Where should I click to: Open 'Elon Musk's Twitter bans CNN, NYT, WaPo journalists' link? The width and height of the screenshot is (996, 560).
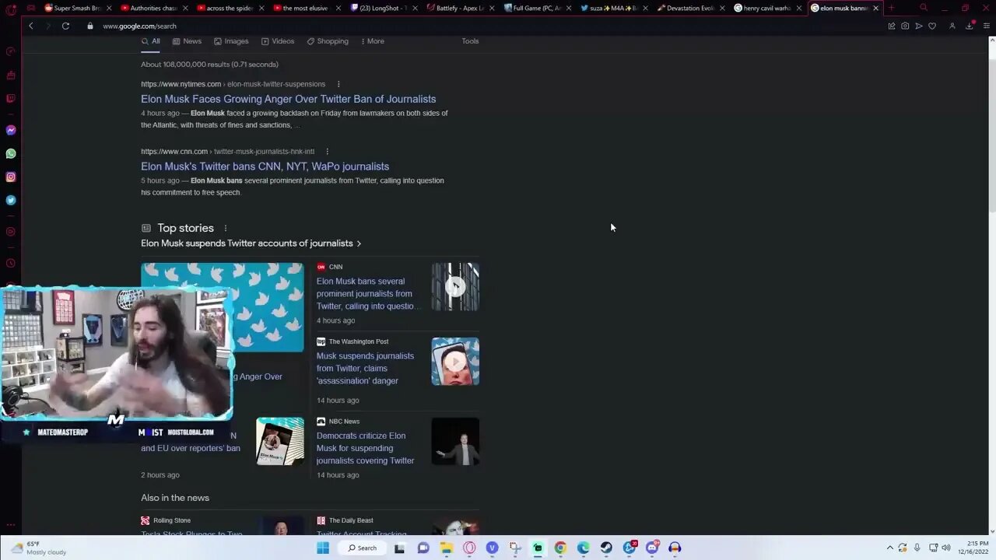(265, 166)
